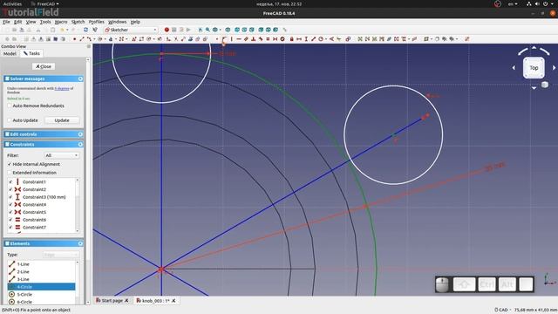558x314 pixels.
Task: Uncheck the Constraint6 checkbox
Action: click(x=10, y=220)
